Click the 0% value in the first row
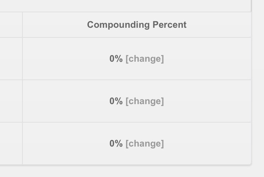264x177 pixels. [116, 59]
